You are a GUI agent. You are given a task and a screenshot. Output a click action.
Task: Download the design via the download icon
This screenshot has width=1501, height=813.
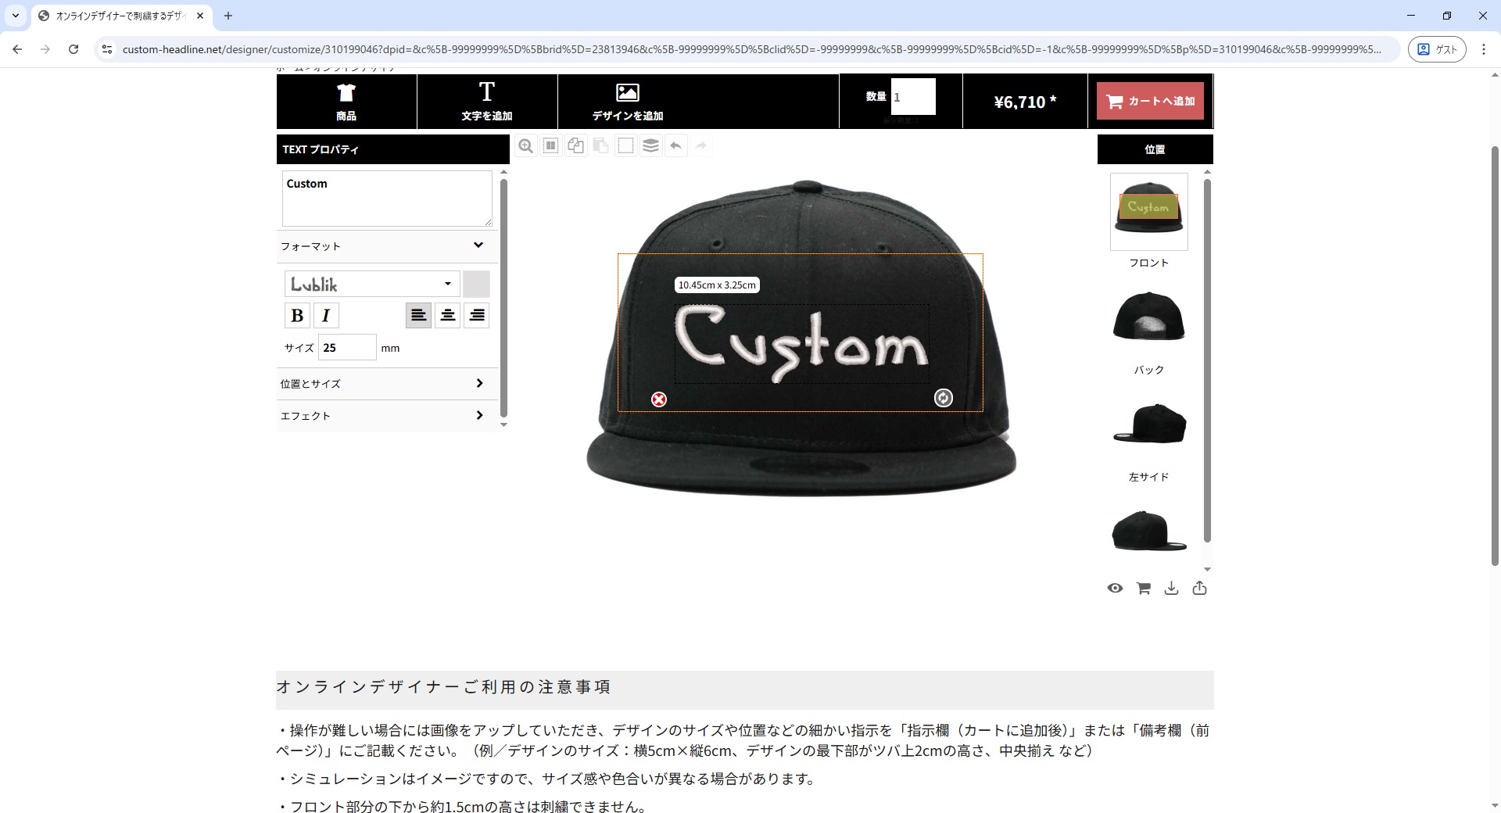(x=1171, y=589)
